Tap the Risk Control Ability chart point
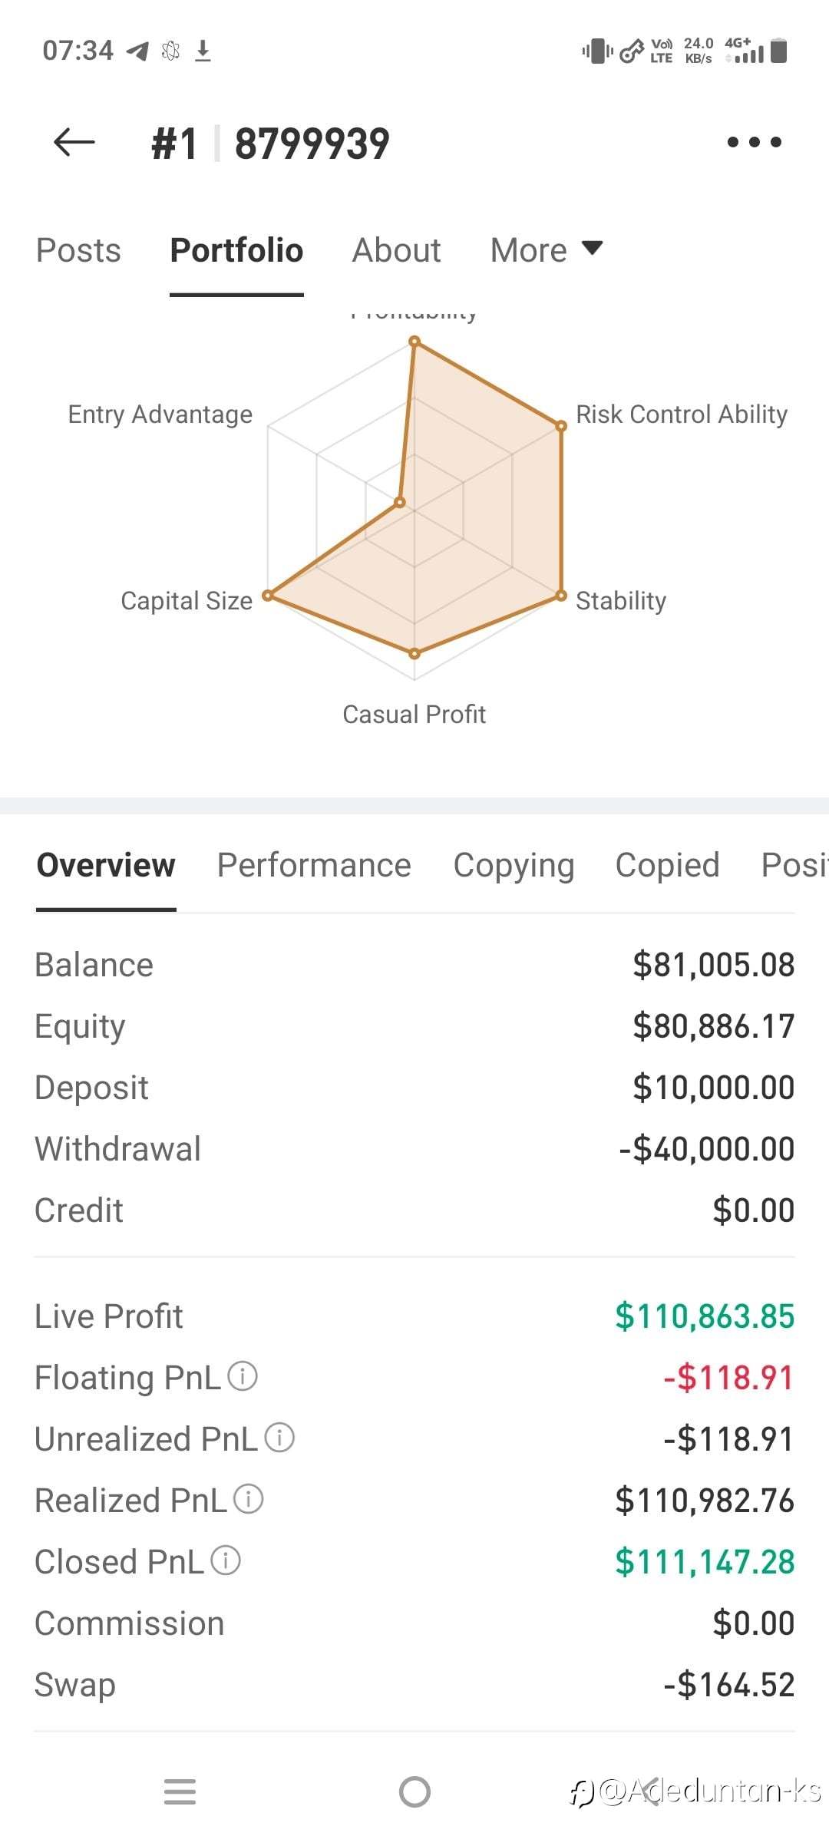The width and height of the screenshot is (829, 1836). 561,426
